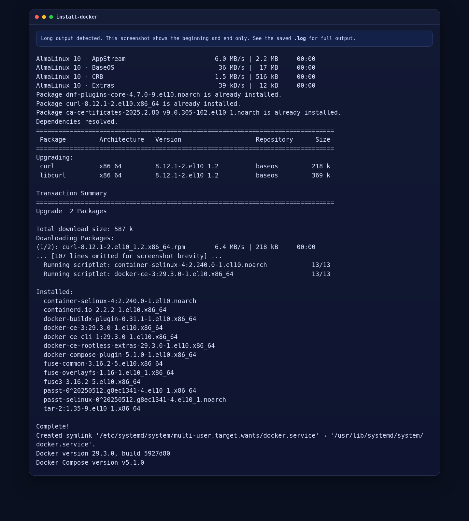Click 'Docker Compose version v5.1.0' line
Image resolution: width=469 pixels, height=521 pixels.
click(90, 463)
